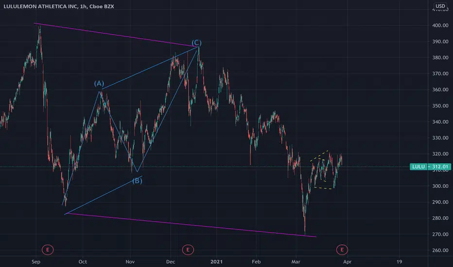Click the 270.00 price axis label
Viewport: 453px width, 267px height.
click(x=440, y=234)
